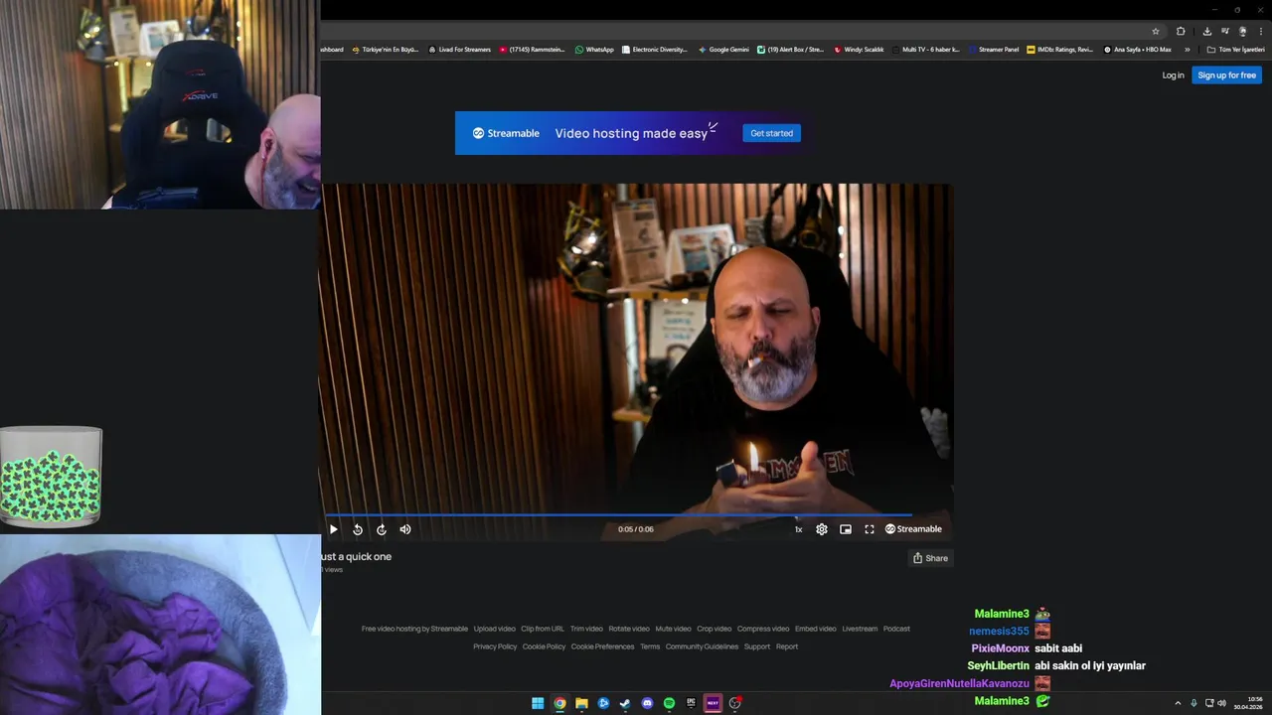Open Cookie Preferences
This screenshot has height=715, width=1272.
(x=602, y=646)
